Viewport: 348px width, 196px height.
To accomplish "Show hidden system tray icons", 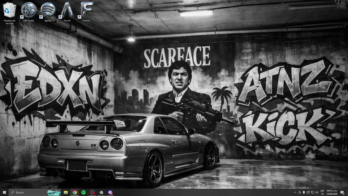I will [295, 192].
